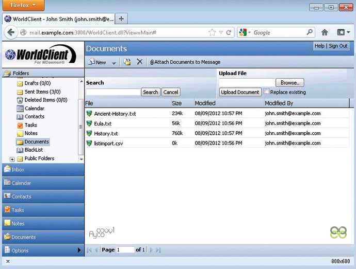Image resolution: width=356 pixels, height=269 pixels.
Task: Go to next page arrow icon
Action: coord(151,250)
